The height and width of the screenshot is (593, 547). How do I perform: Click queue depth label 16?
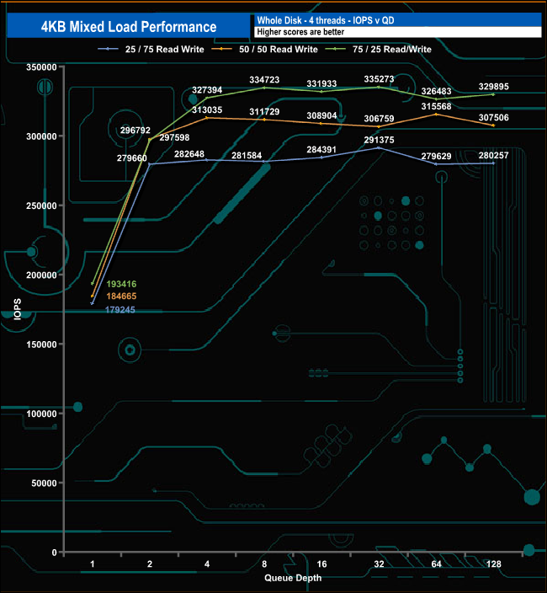click(321, 564)
